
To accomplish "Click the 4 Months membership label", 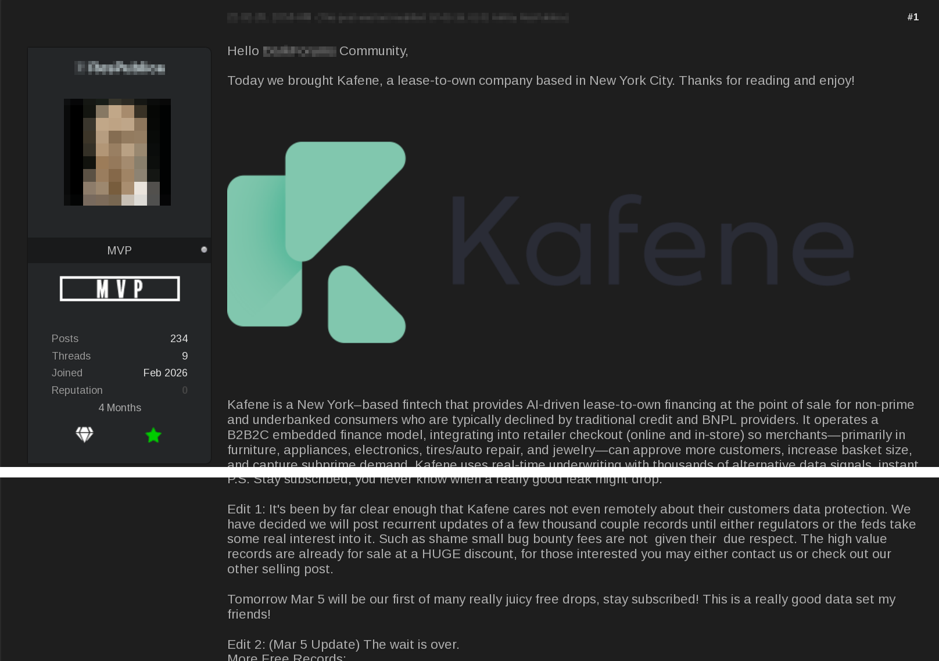I will (120, 408).
